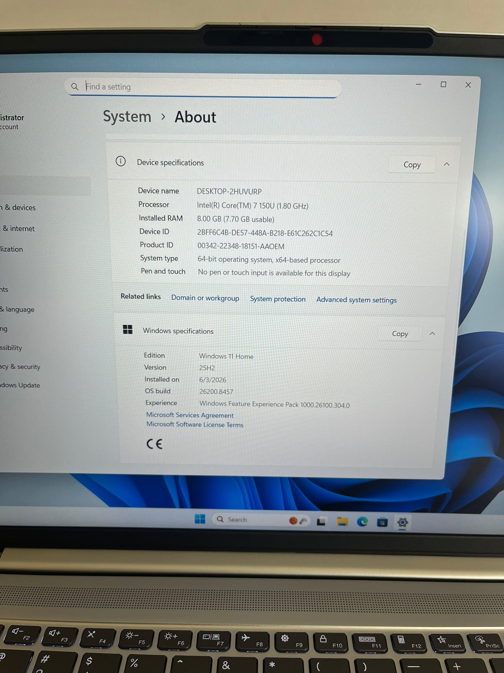The height and width of the screenshot is (673, 504).
Task: Copy the Windows specifications
Action: coord(400,334)
